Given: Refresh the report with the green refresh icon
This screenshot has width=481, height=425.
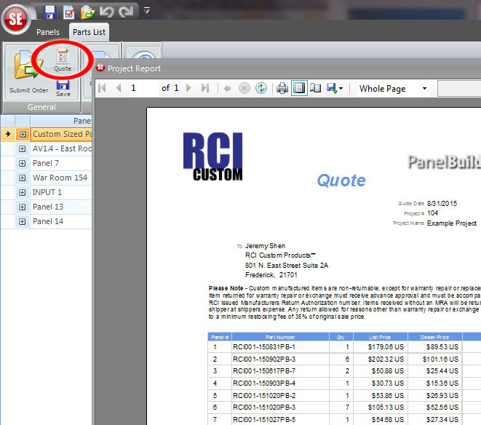Looking at the screenshot, I should point(261,88).
